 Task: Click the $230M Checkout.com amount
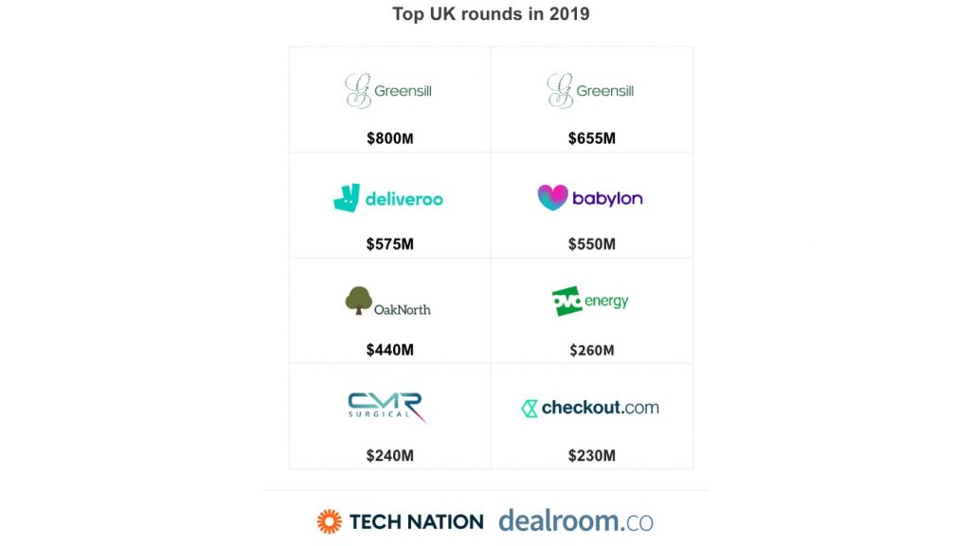[x=592, y=455]
